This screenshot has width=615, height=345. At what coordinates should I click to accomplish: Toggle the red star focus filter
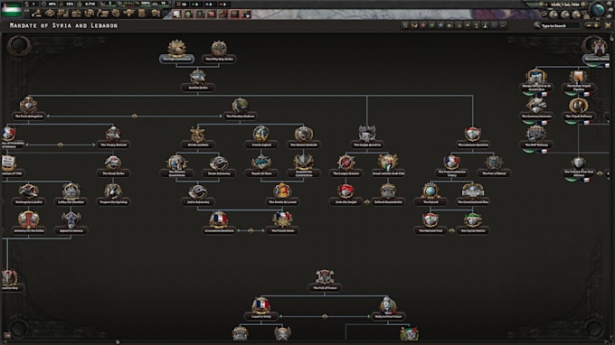[x=423, y=25]
